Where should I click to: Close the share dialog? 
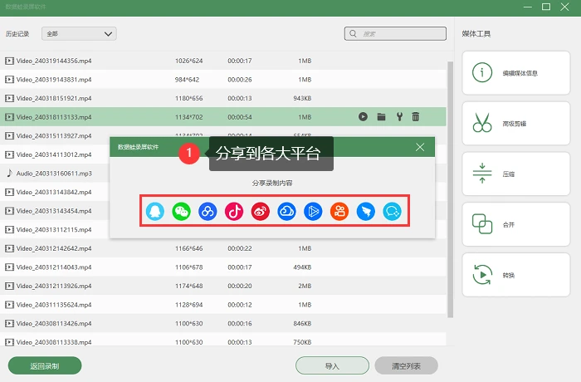(x=420, y=147)
